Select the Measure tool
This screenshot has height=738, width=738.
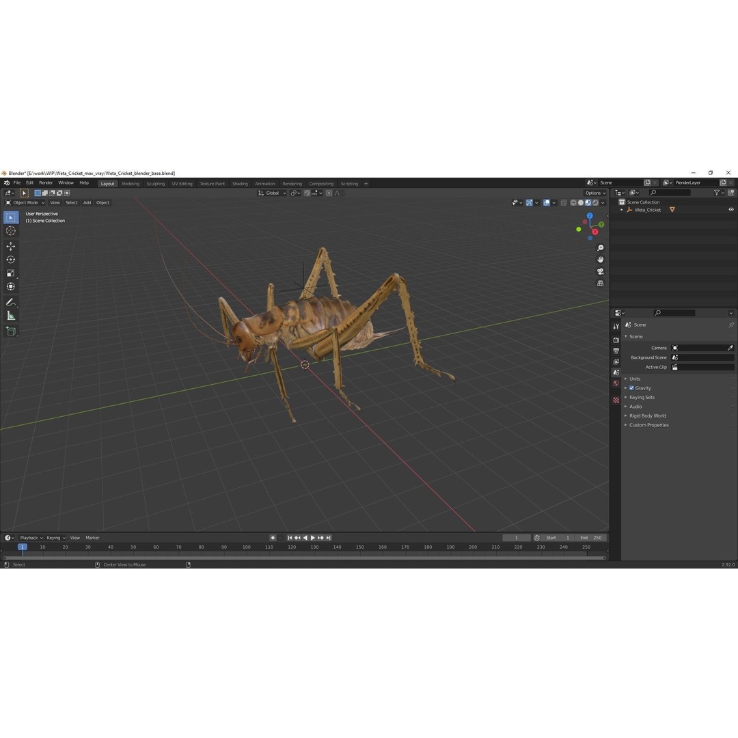click(11, 316)
